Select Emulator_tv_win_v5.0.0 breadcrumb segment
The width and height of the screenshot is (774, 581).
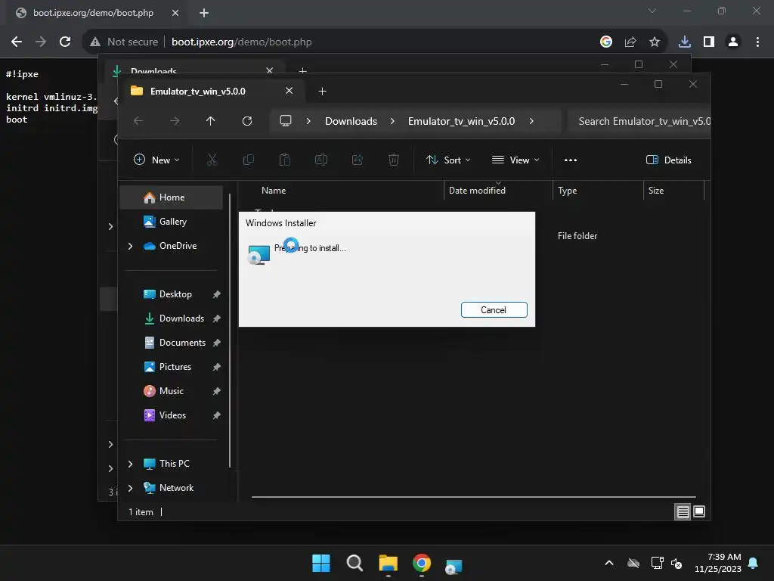coord(461,121)
